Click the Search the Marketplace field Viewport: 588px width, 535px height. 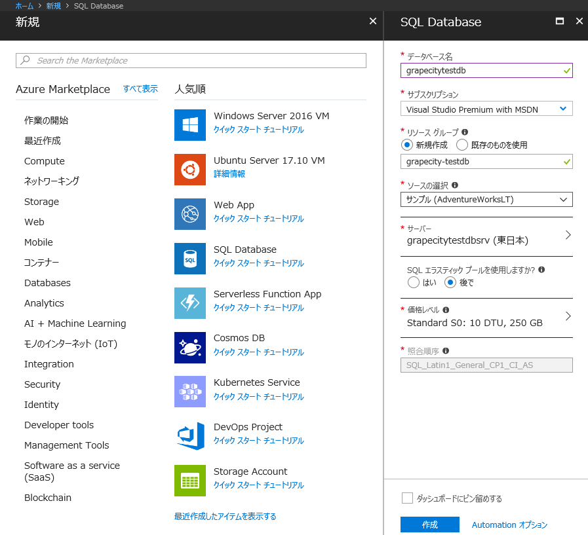(x=191, y=60)
